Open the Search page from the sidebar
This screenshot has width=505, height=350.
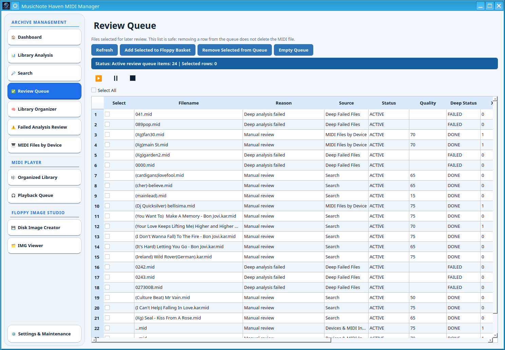[x=44, y=73]
